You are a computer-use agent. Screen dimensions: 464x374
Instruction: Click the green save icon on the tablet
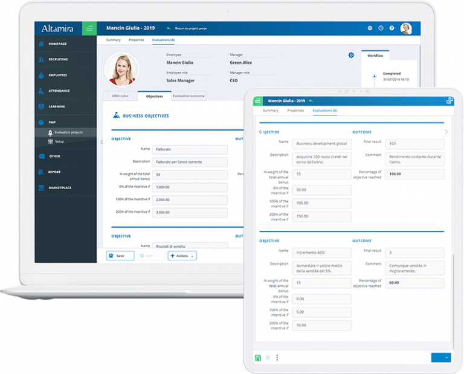tap(258, 358)
